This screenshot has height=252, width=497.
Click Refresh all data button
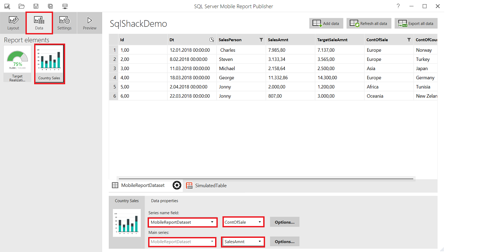tap(369, 23)
